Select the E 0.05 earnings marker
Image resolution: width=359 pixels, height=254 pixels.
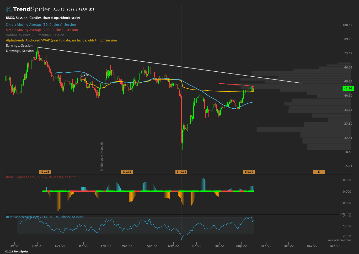coord(249,172)
